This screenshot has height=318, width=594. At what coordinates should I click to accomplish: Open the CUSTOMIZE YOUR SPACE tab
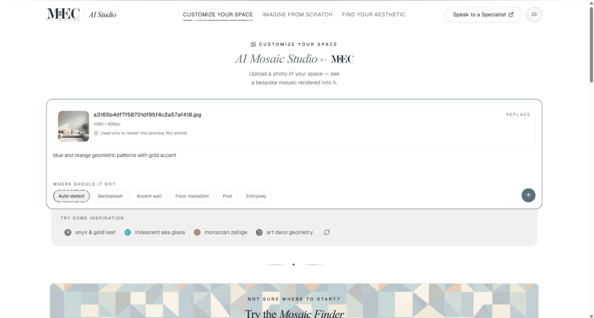pos(218,15)
